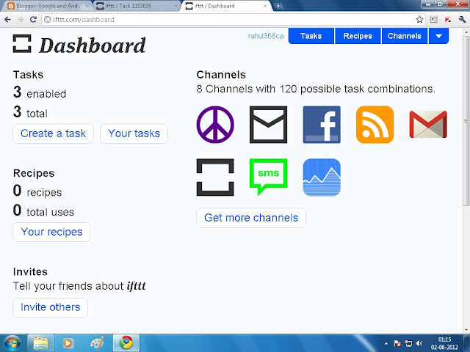Switch to the ifttt Task 1153038 tab

click(137, 6)
